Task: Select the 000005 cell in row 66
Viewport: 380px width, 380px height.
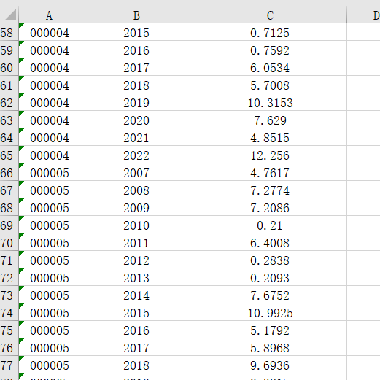Action: tap(50, 173)
